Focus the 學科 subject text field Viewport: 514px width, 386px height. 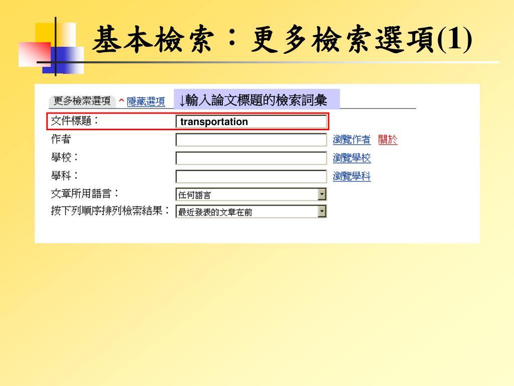[251, 176]
